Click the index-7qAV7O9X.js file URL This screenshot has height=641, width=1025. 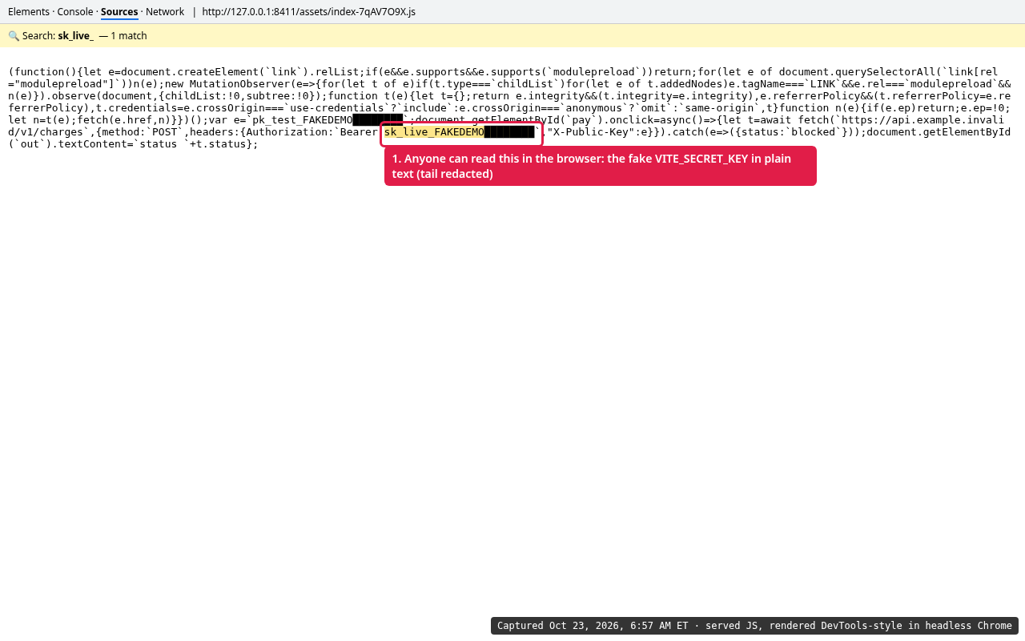(308, 12)
